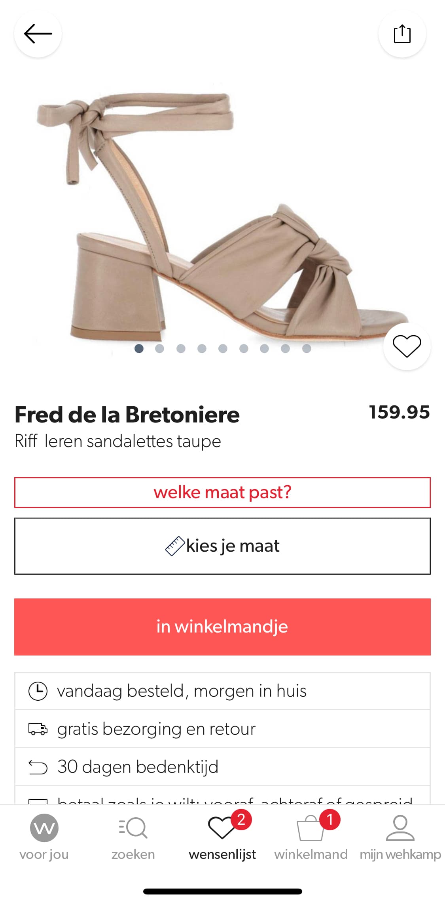Image resolution: width=445 pixels, height=904 pixels.
Task: Jump to the last carousel dot
Action: click(x=307, y=348)
